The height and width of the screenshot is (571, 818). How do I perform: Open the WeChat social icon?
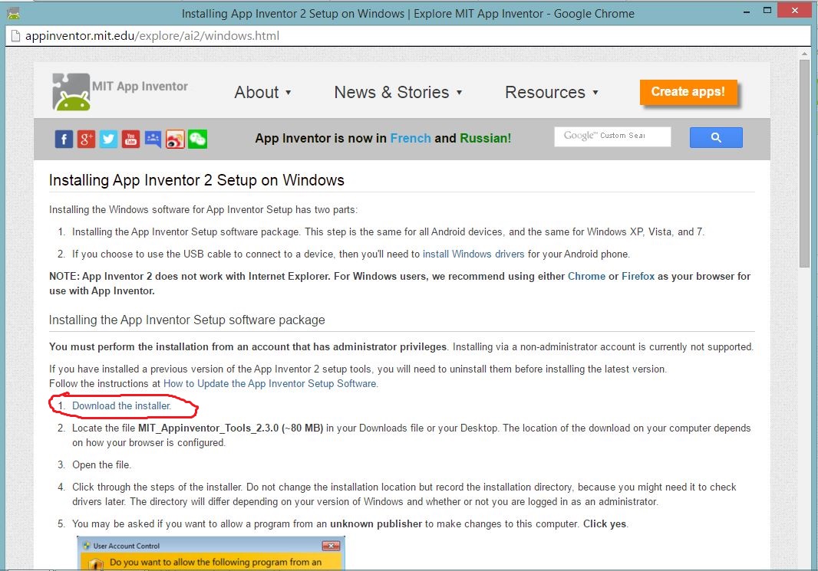pos(198,139)
